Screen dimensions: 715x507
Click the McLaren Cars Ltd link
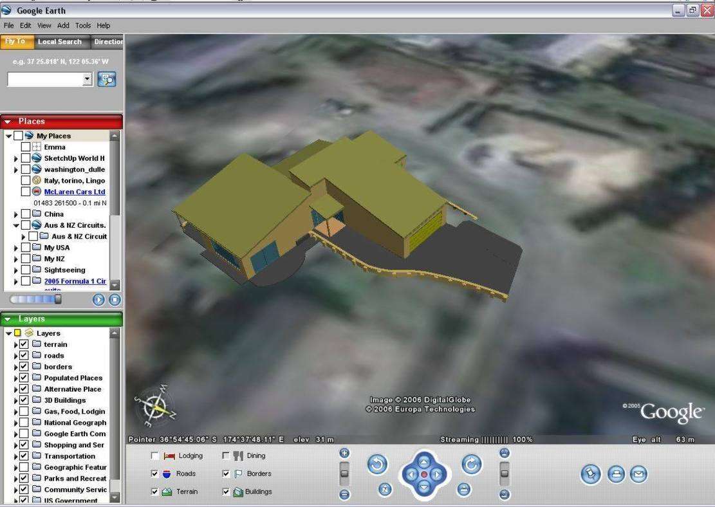coord(74,192)
